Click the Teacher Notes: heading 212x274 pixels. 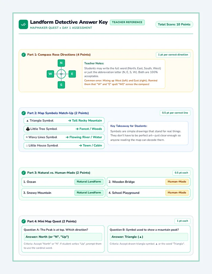(x=94, y=64)
